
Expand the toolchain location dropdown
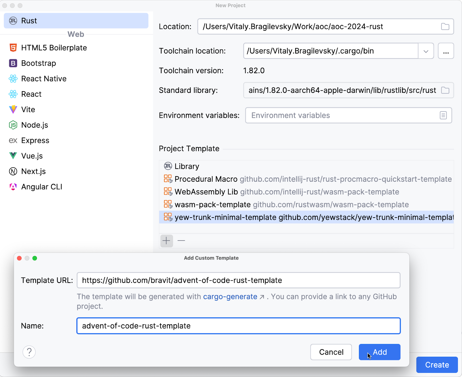click(426, 51)
